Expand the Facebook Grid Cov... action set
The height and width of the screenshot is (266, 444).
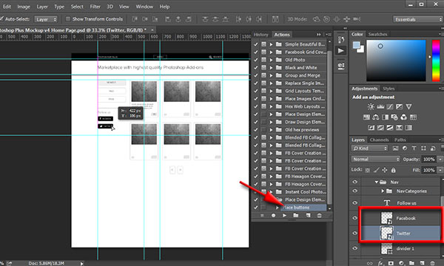click(x=271, y=52)
